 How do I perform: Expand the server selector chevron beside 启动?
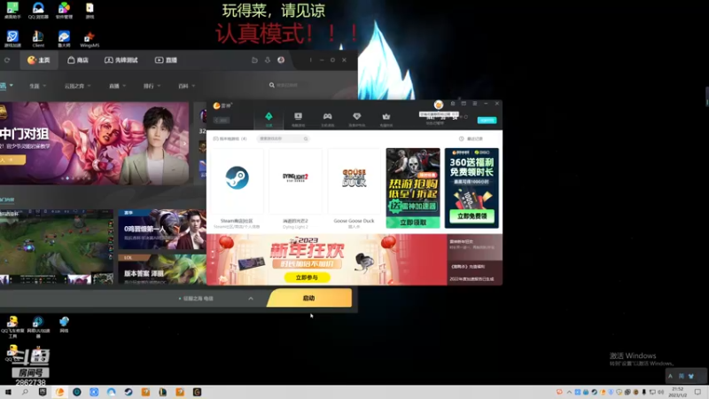point(251,299)
